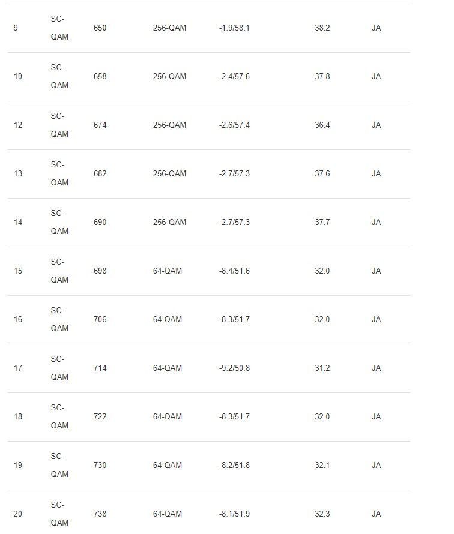Select SNR value 38.2
This screenshot has height=534, width=454.
coord(322,28)
